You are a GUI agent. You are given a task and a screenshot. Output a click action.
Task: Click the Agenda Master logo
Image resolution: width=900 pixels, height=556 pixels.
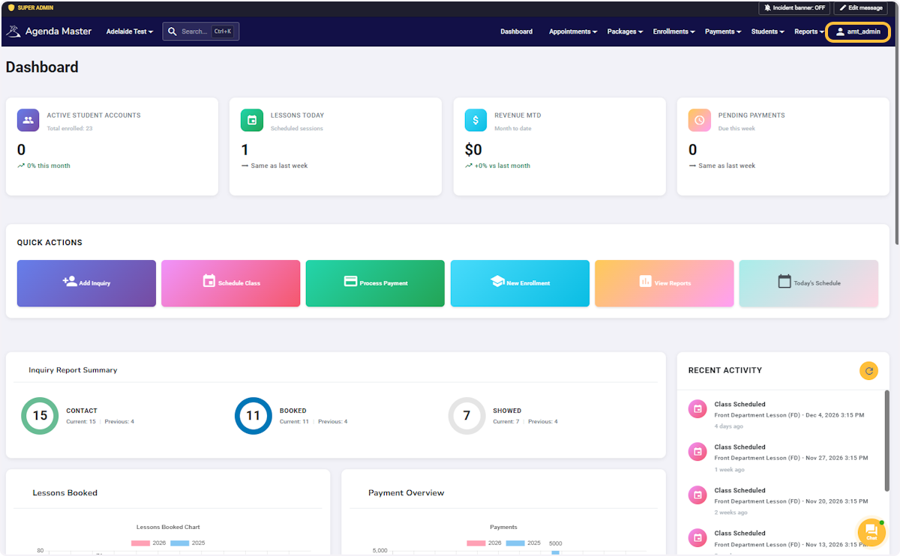coord(49,31)
